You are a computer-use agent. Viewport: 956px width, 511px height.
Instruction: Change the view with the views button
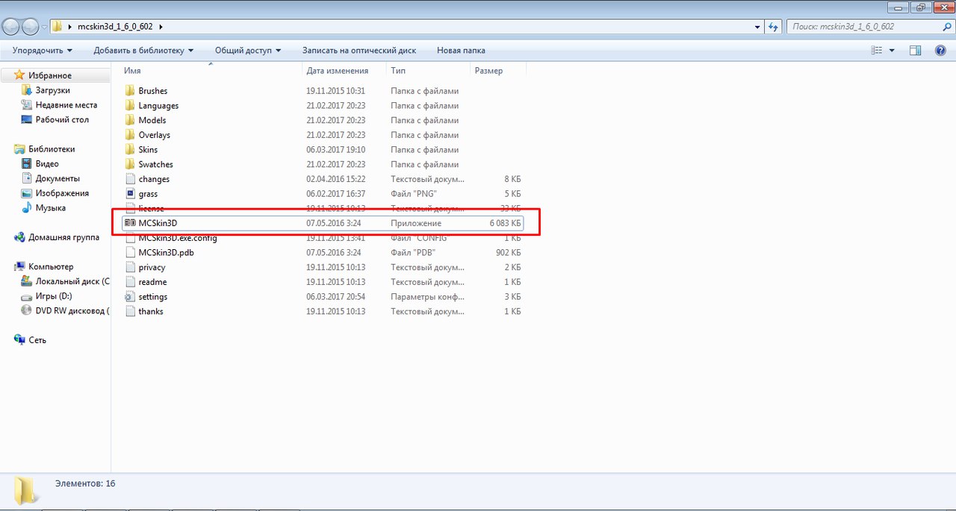click(x=878, y=51)
